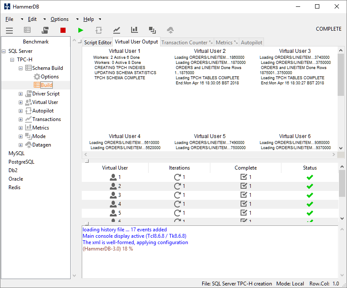This screenshot has width=347, height=288.
Task: Click the Complete checkbox for virtual user 1
Action: pyautogui.click(x=244, y=177)
